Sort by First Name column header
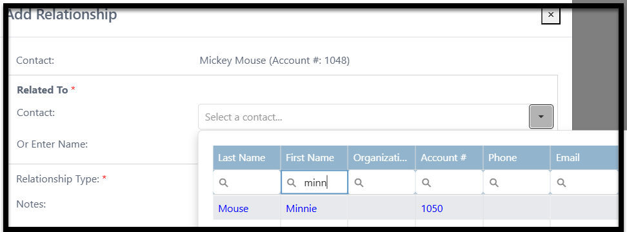 point(314,158)
